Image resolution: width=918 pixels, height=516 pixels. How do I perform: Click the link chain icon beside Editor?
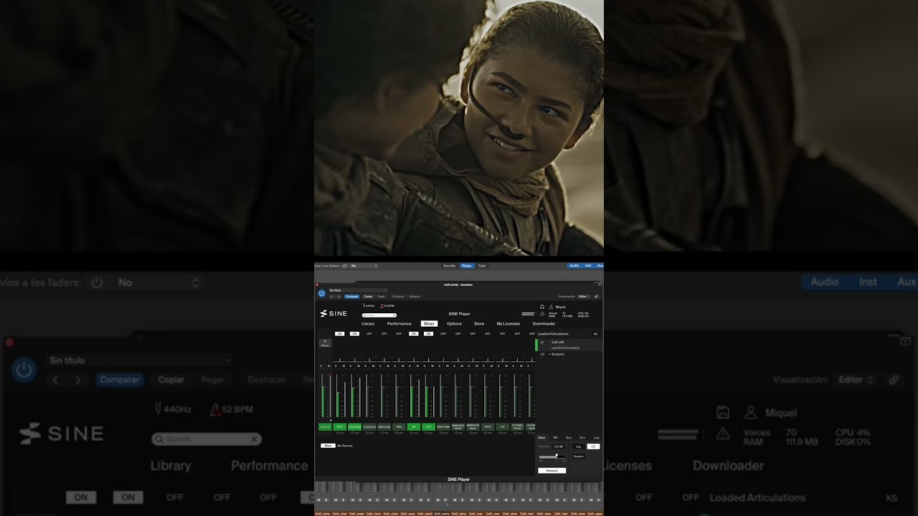coord(596,297)
